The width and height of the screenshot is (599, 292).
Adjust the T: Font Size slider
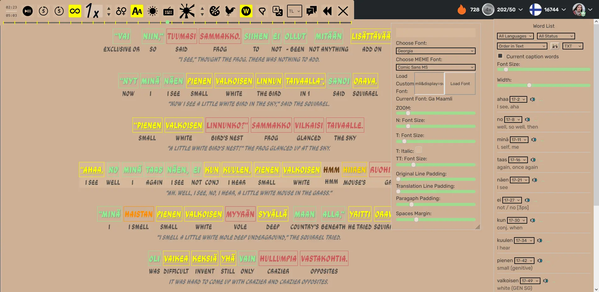click(436, 141)
